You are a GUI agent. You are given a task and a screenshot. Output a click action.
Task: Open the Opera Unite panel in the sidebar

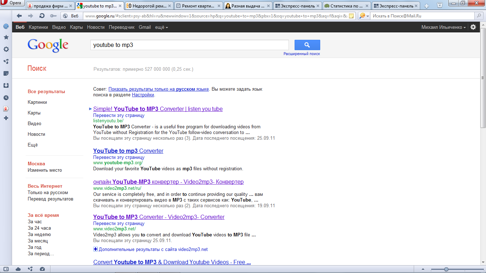[x=6, y=61]
